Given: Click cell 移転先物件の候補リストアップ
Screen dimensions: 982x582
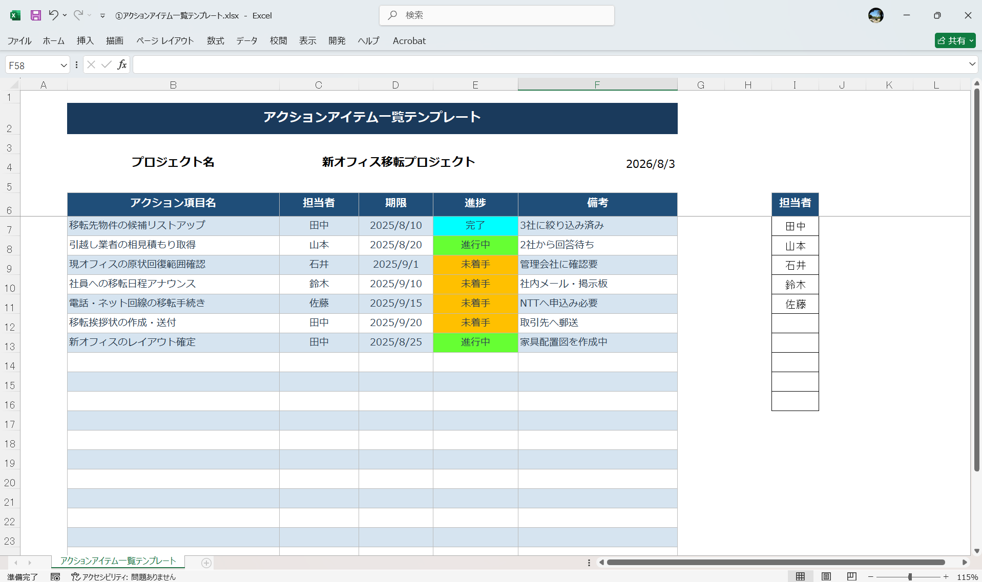Looking at the screenshot, I should [x=173, y=226].
